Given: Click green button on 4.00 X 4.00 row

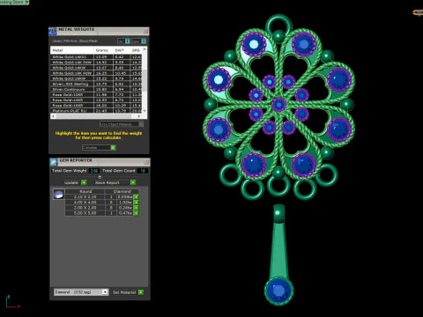Looking at the screenshot, I should tap(137, 203).
